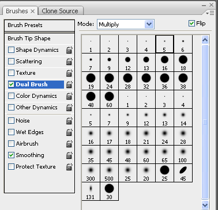Screen dimensions: 218x210
Task: Turn on the Wet Edges checkbox
Action: click(x=11, y=132)
